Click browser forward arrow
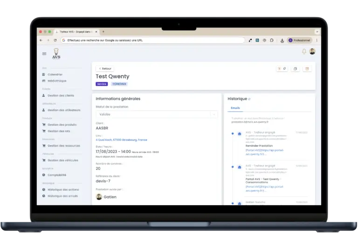This screenshot has width=358, height=233. point(48,40)
